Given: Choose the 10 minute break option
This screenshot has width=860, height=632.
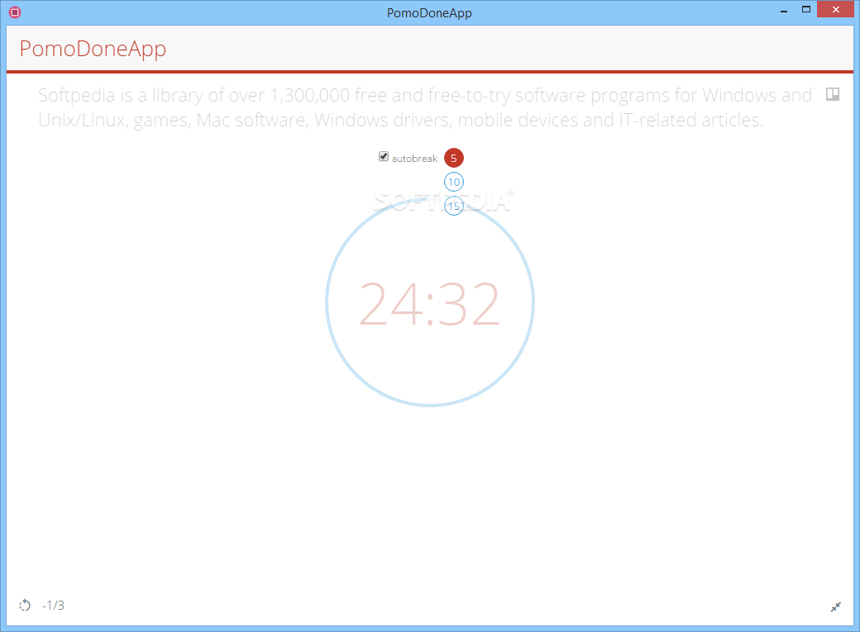Looking at the screenshot, I should pyautogui.click(x=454, y=182).
